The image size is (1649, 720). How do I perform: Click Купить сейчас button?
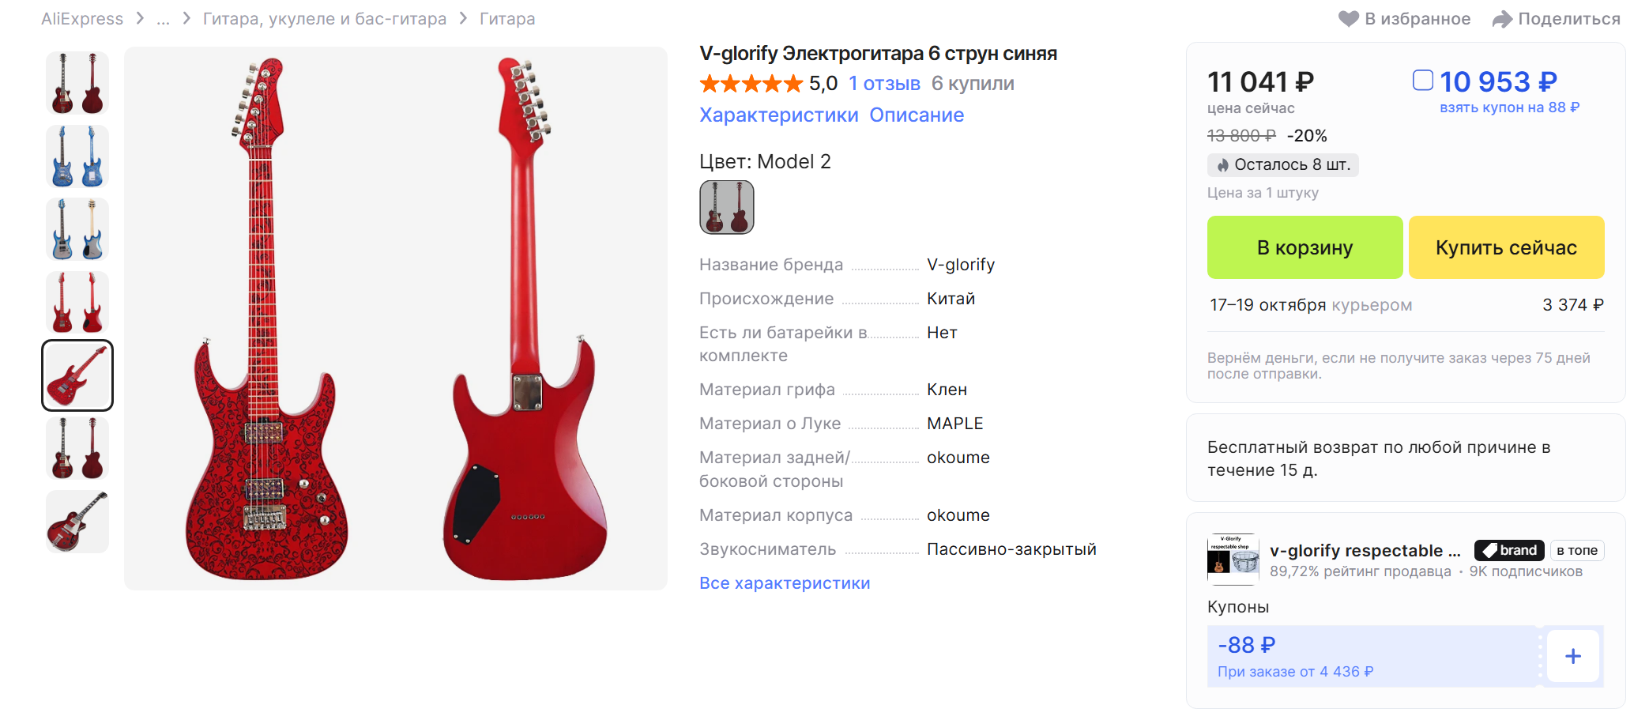pyautogui.click(x=1506, y=247)
